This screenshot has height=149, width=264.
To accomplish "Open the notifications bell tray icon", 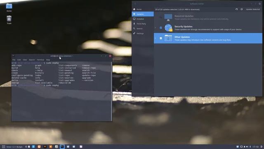I will [x=245, y=147].
